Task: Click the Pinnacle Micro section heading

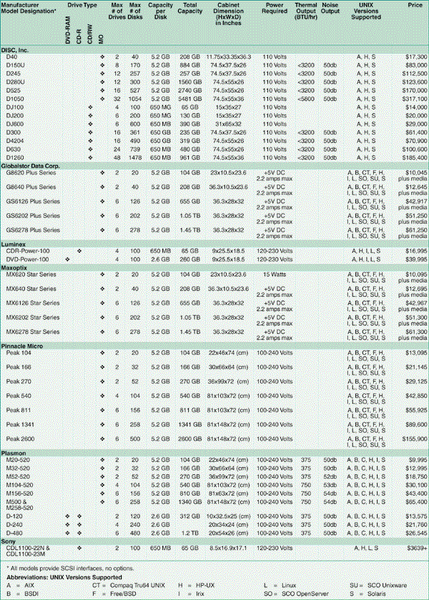Action: pyautogui.click(x=22, y=346)
